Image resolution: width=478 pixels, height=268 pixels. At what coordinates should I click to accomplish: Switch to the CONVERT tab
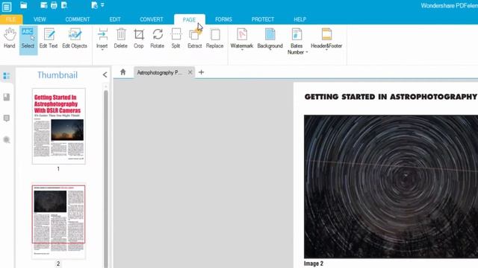(152, 19)
